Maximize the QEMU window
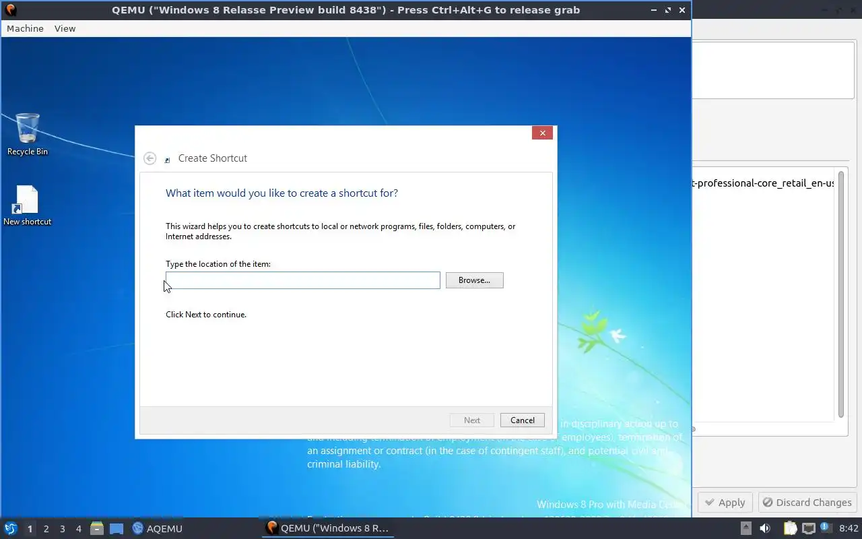Image resolution: width=862 pixels, height=539 pixels. (668, 10)
